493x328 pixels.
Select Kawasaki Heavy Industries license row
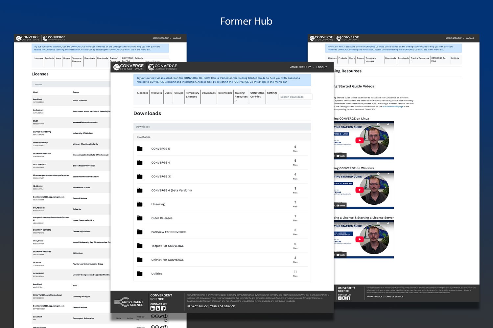[x=71, y=122]
